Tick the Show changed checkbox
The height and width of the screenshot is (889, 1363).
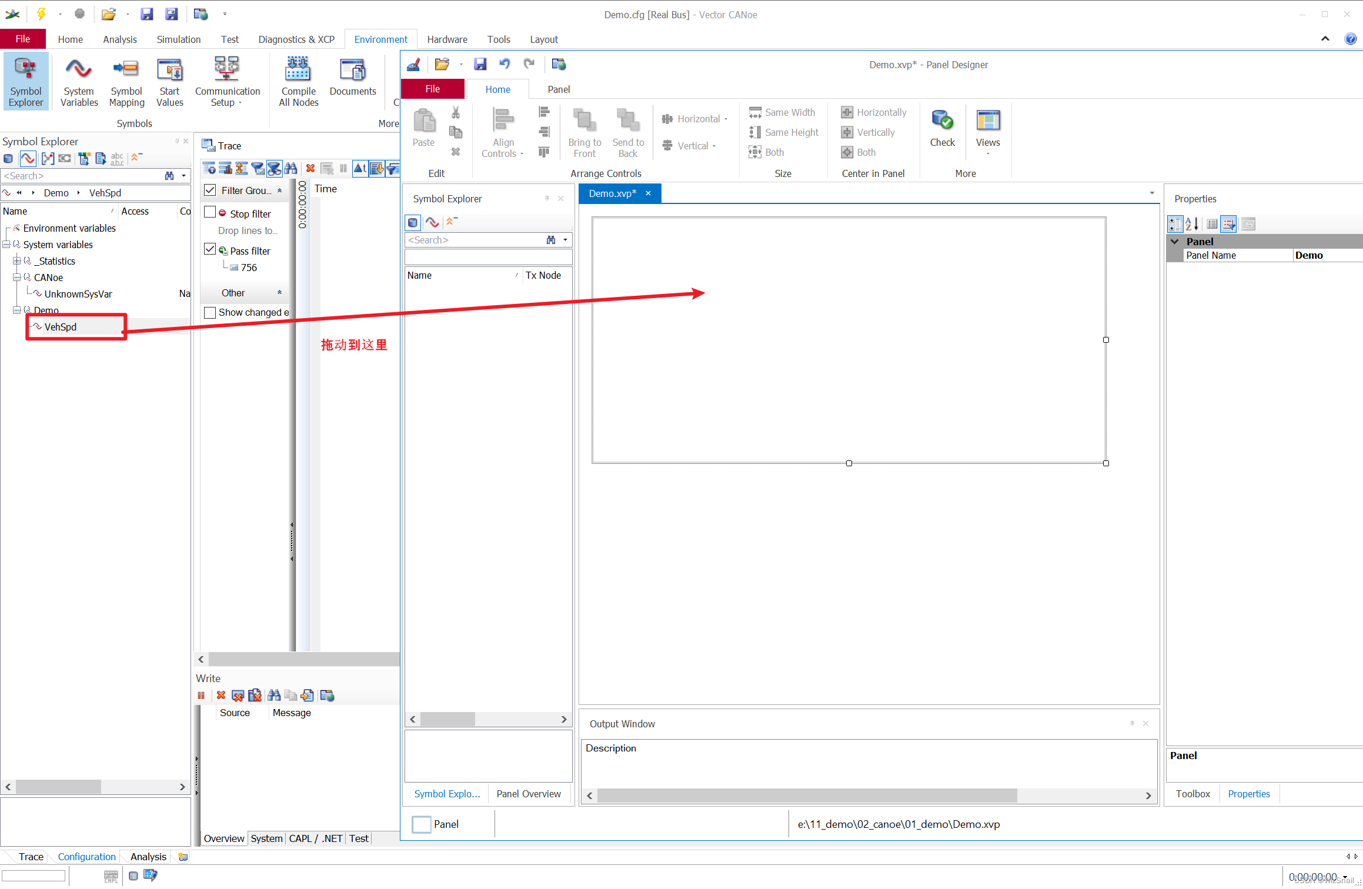pyautogui.click(x=210, y=313)
